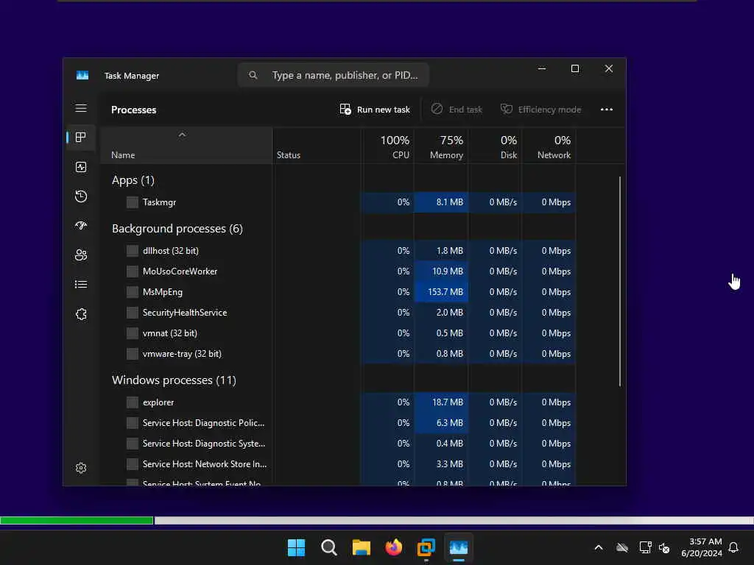
Task: Click the muted volume tray icon
Action: coord(664,547)
